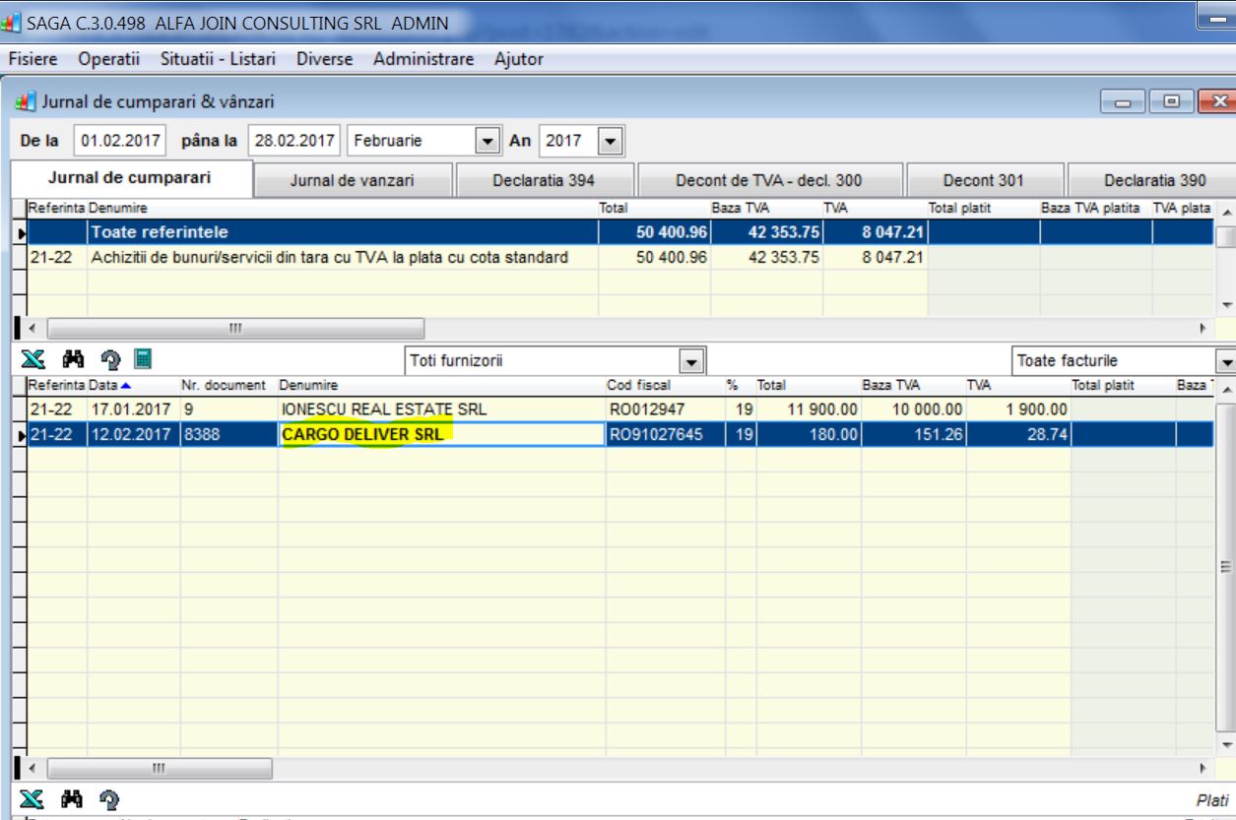Click right arrow of references grid horizontal scrollbar

1203,328
